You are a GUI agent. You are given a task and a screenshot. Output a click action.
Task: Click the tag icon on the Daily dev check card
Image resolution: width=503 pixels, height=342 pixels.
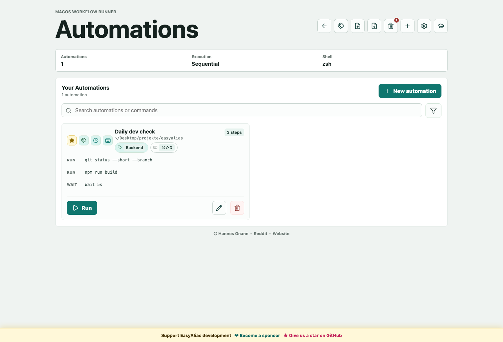(84, 140)
